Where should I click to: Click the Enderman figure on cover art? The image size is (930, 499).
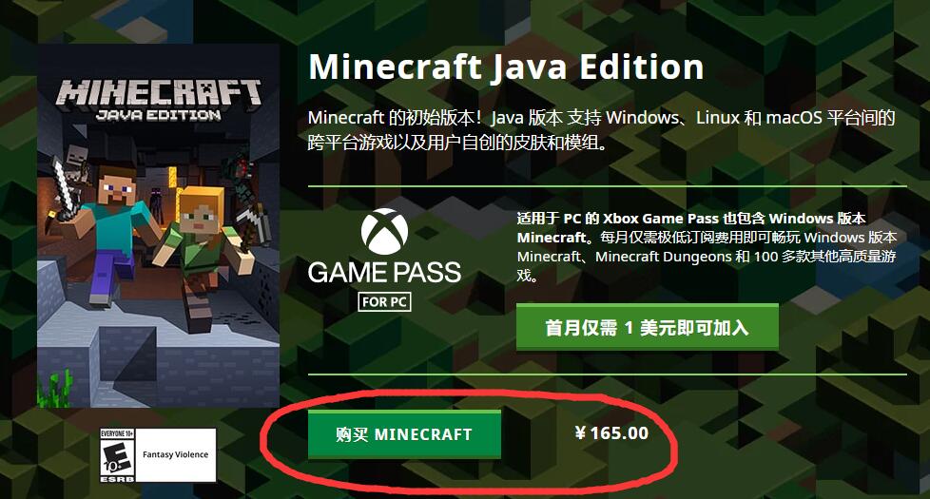[157, 203]
